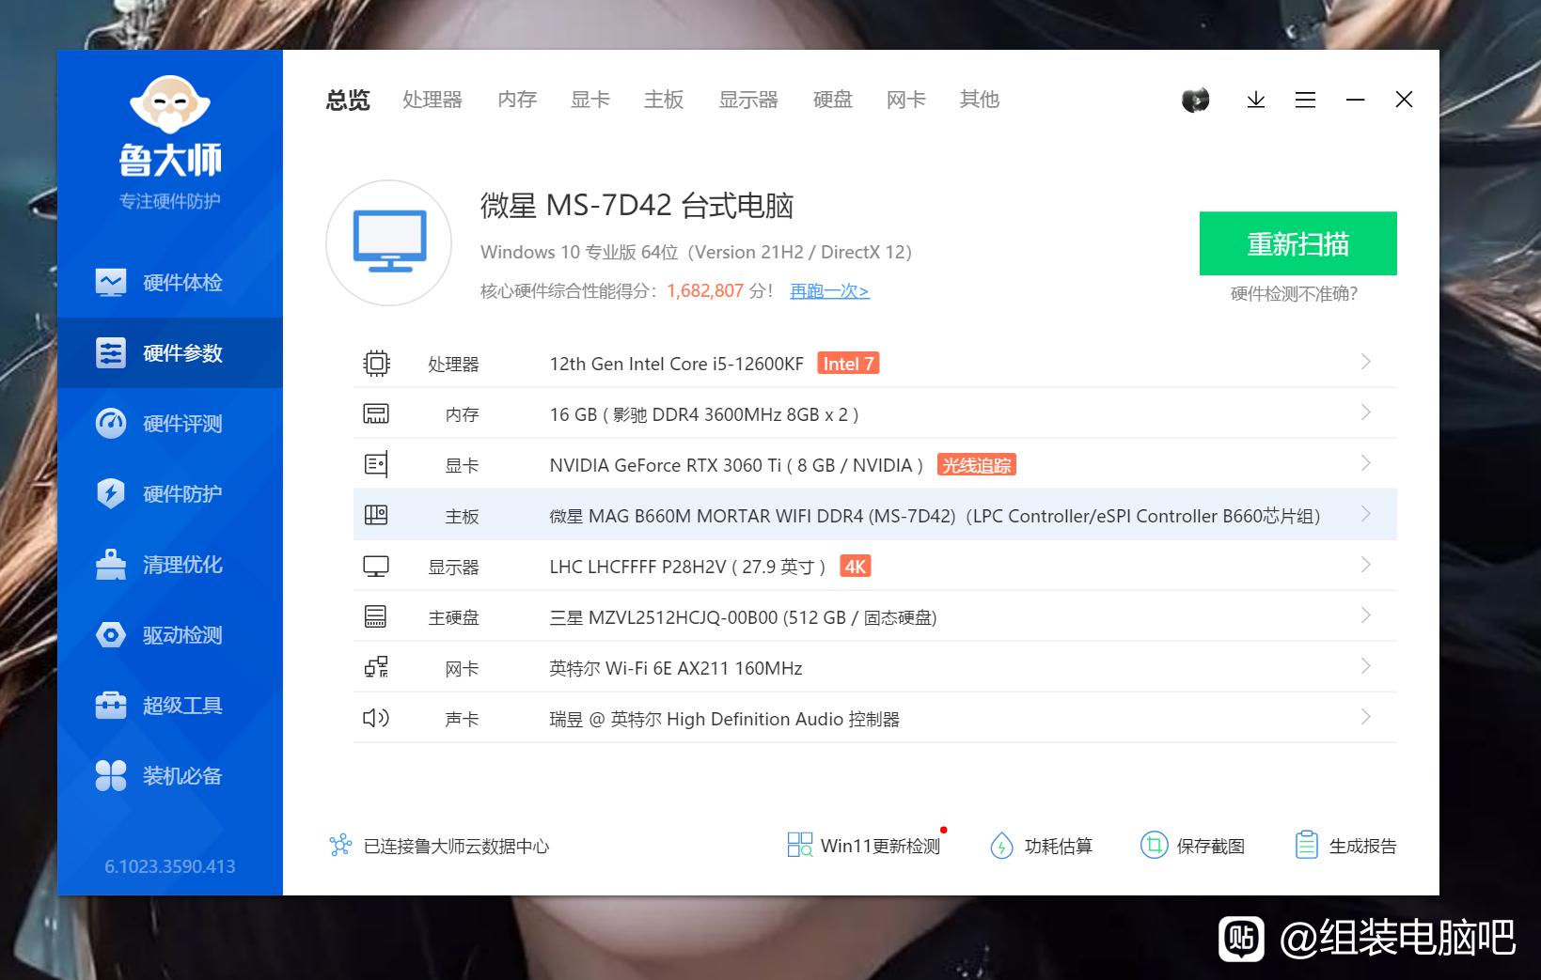Click the 保存截图 crop icon
The width and height of the screenshot is (1541, 980).
click(1154, 845)
